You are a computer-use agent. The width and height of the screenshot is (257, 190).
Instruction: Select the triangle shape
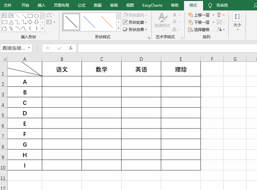coord(11,22)
